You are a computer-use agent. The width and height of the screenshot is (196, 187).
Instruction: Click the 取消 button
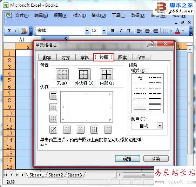(156, 159)
